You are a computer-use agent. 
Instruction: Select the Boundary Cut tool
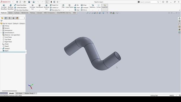55,10
